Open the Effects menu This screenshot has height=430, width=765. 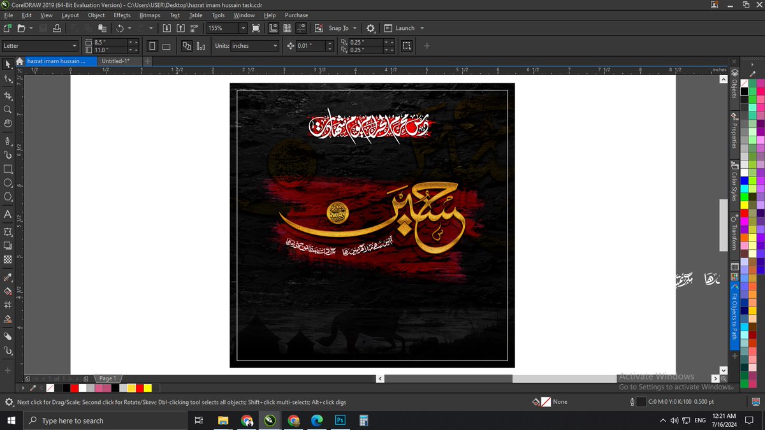point(122,15)
